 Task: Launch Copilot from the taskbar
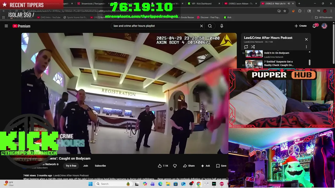click(145, 184)
